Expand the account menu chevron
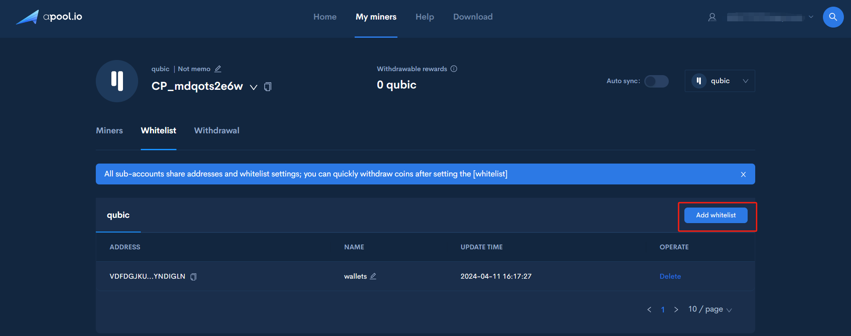851x336 pixels. tap(811, 17)
